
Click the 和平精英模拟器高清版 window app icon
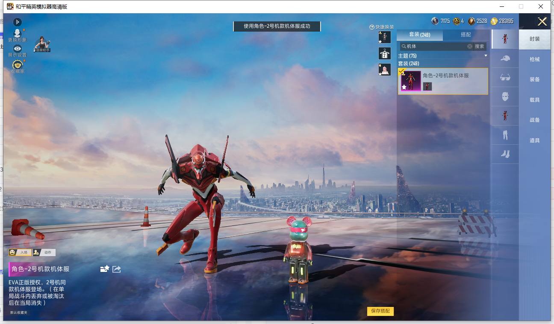10,6
